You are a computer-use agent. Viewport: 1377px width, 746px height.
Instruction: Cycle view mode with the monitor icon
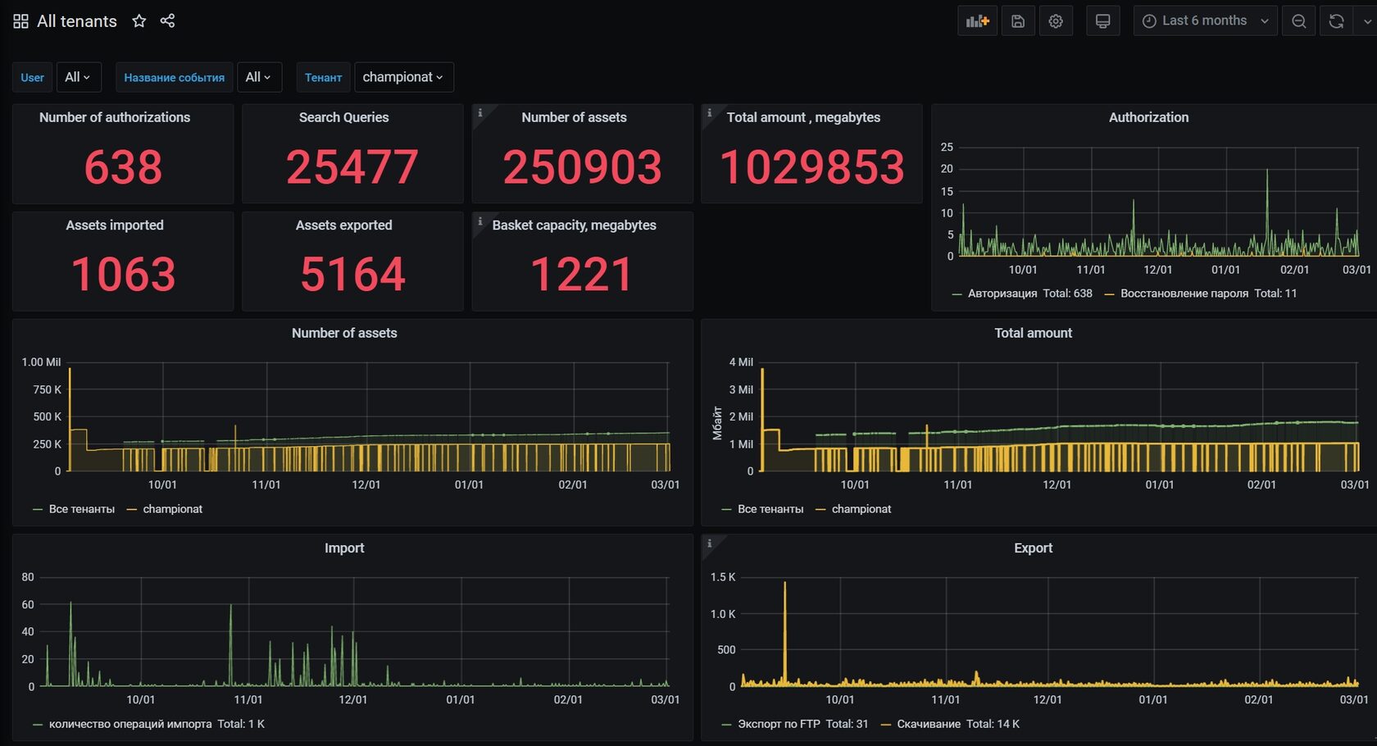click(x=1102, y=21)
